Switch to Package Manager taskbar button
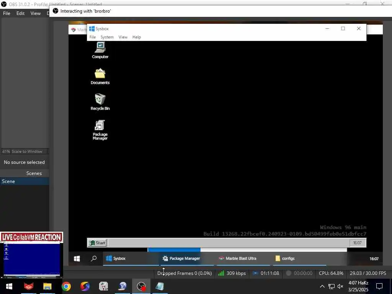 click(x=187, y=258)
